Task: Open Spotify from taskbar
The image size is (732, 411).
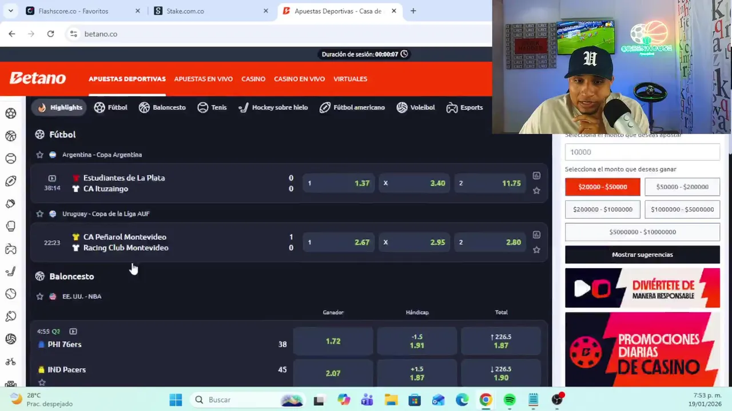Action: point(510,400)
